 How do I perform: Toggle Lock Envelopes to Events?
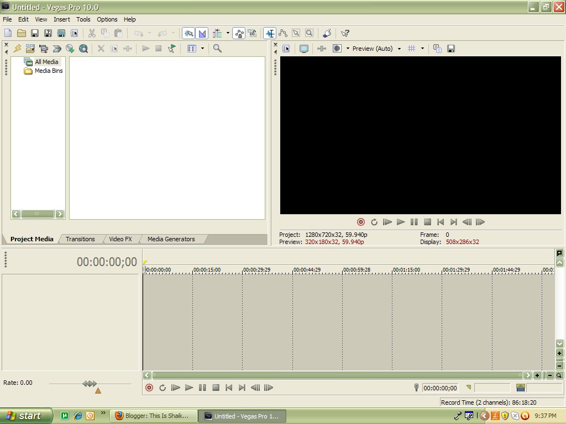pyautogui.click(x=239, y=34)
